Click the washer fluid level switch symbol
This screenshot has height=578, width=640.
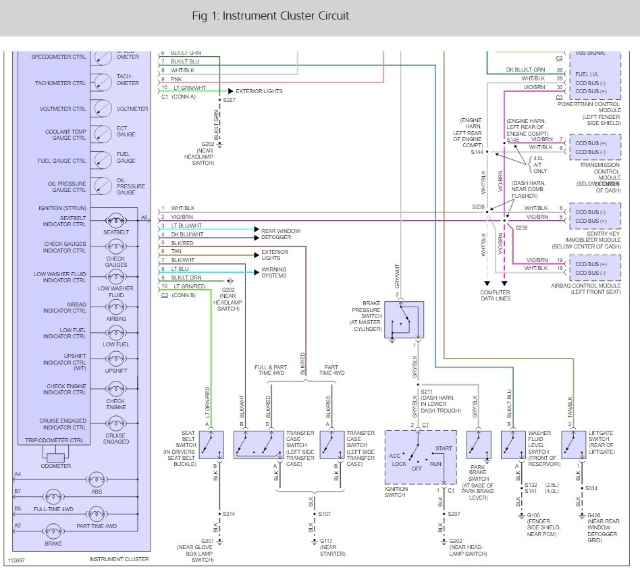[x=513, y=445]
